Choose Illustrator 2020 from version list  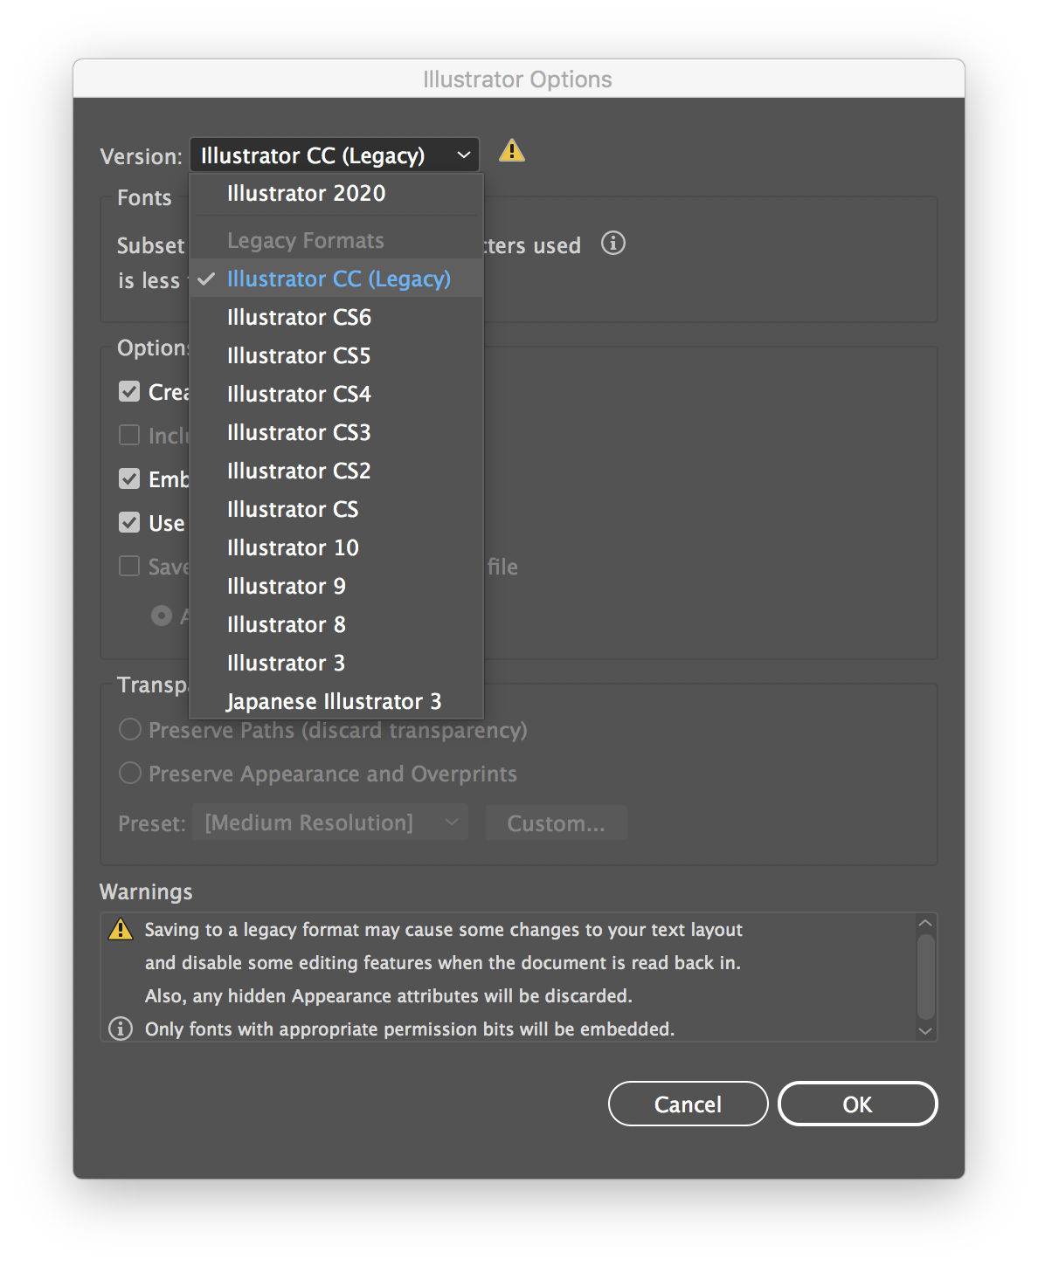[x=306, y=193]
